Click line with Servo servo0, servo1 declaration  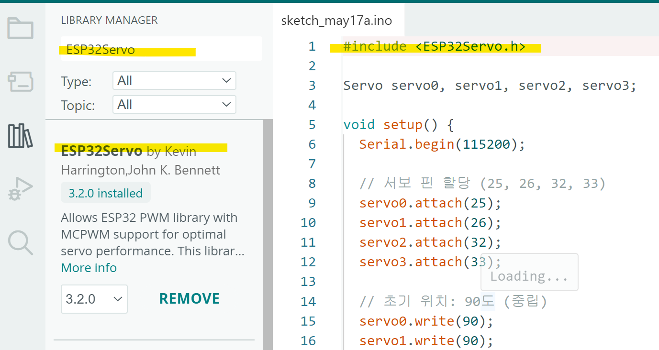(490, 86)
